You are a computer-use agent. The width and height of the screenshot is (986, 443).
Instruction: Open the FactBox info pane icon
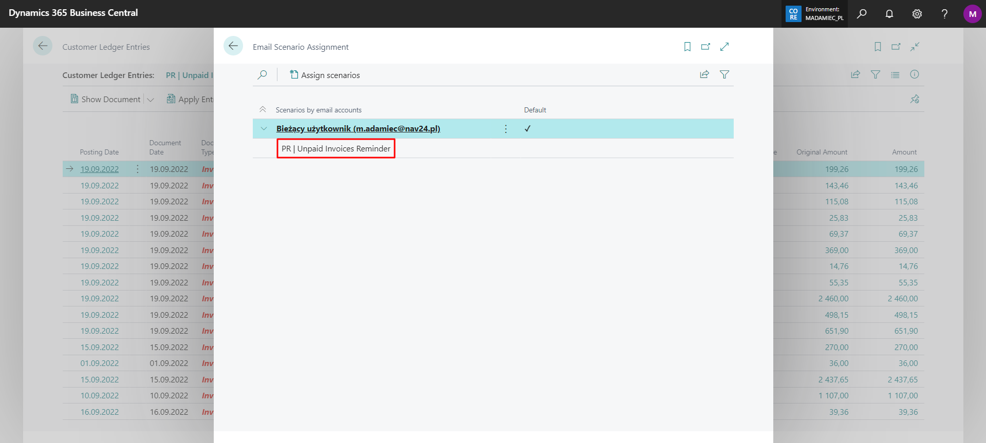tap(915, 74)
